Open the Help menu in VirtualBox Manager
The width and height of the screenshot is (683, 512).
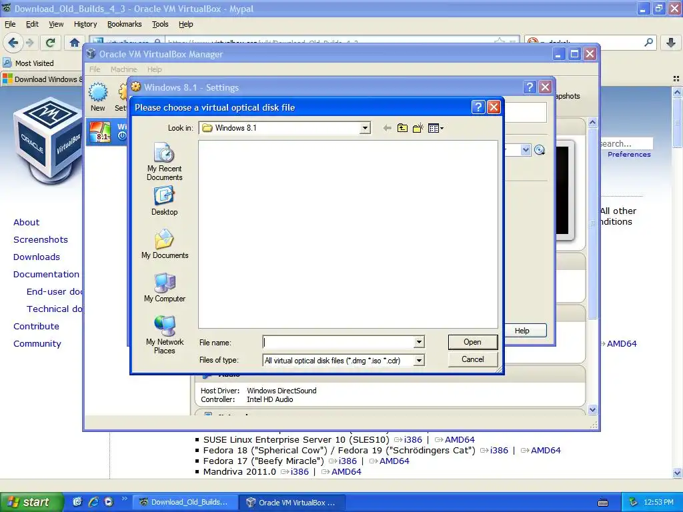pos(154,69)
